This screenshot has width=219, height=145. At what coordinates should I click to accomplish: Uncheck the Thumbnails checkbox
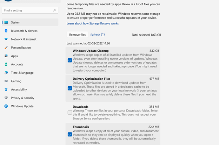[x=70, y=134]
